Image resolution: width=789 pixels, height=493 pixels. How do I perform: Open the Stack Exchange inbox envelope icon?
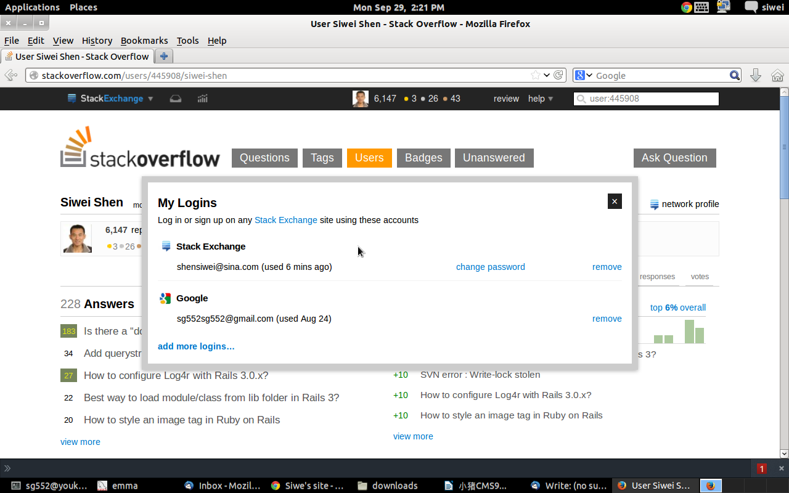pyautogui.click(x=175, y=98)
